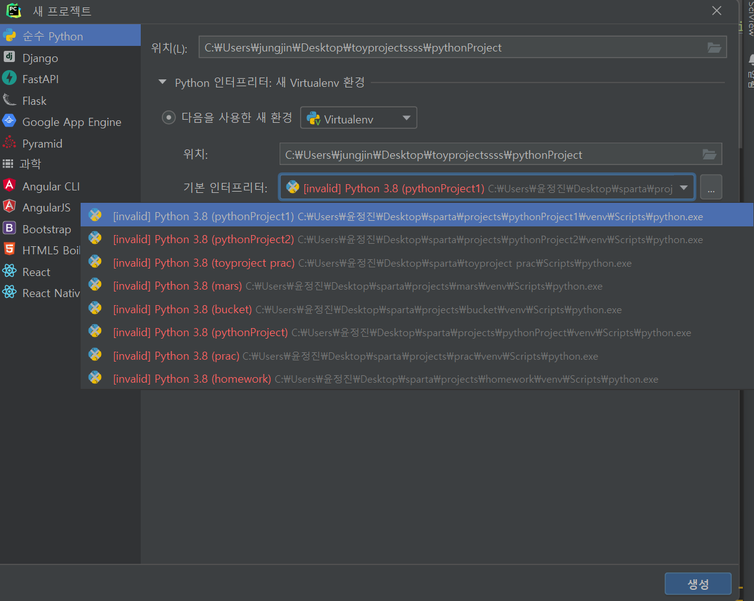Choose interpreter Python 3.8 (bucket)
Viewport: 754px width, 601px height.
coord(417,309)
